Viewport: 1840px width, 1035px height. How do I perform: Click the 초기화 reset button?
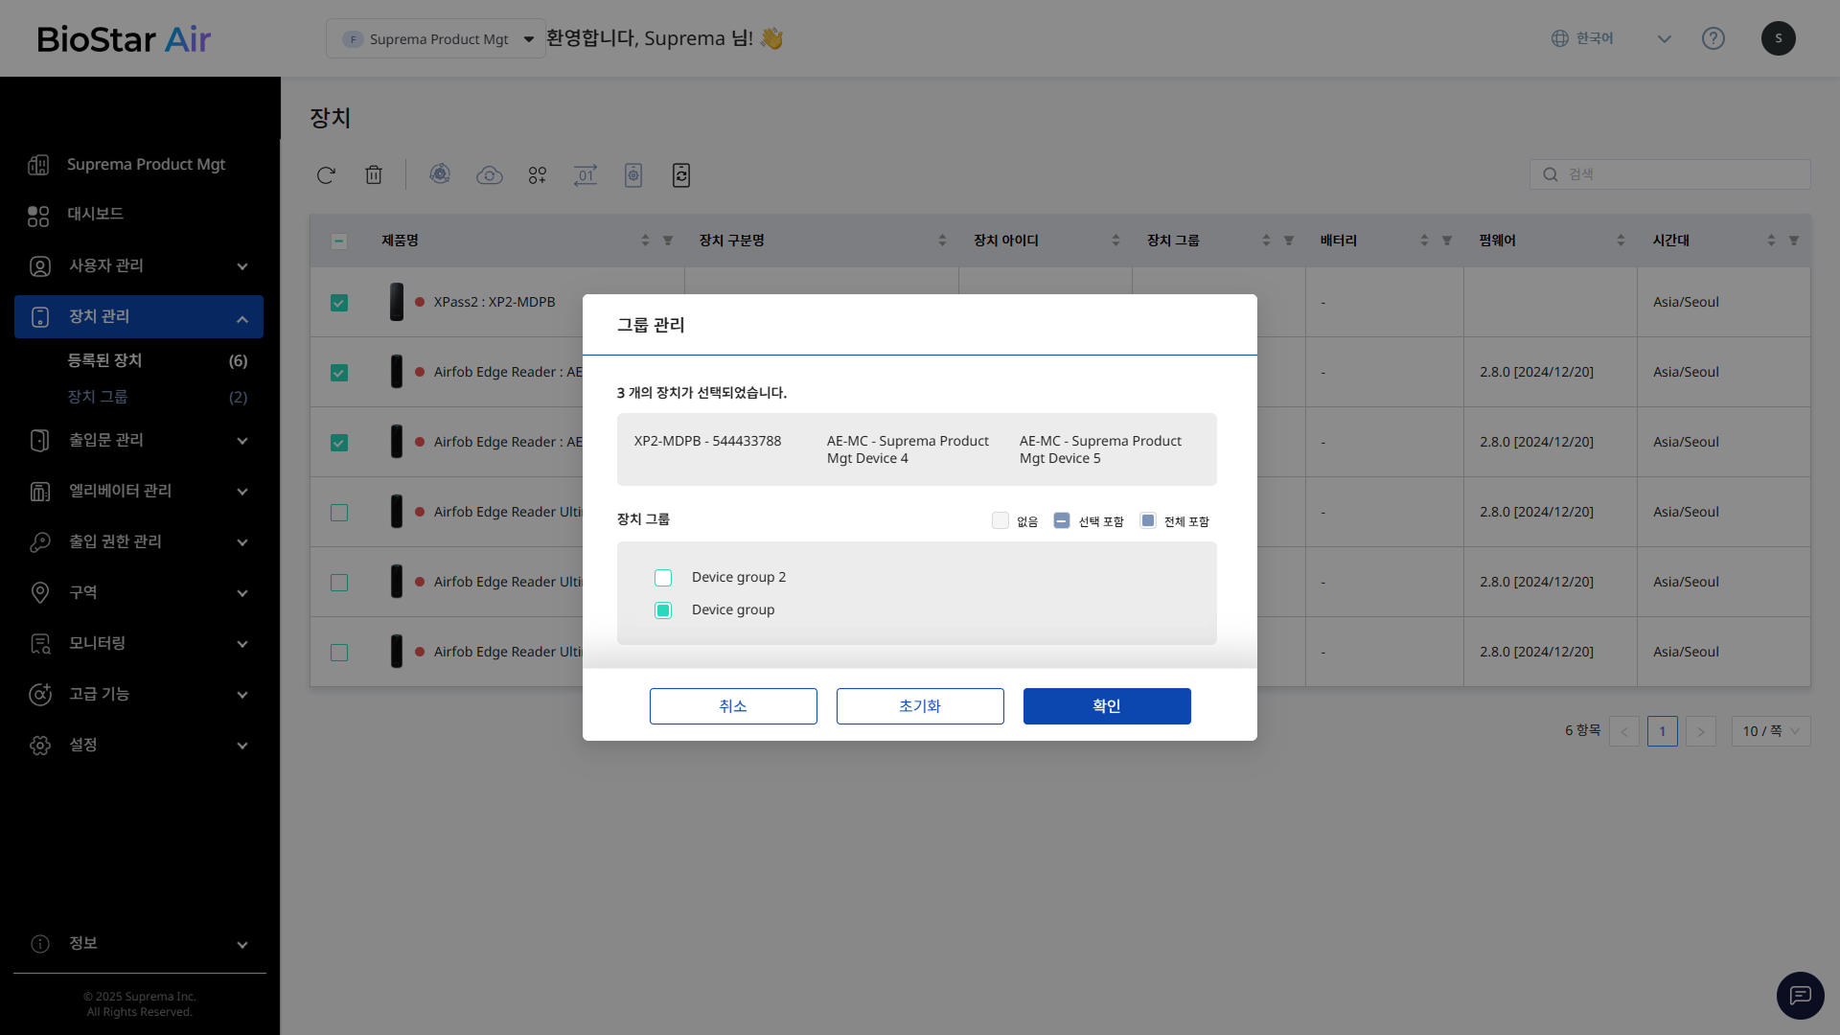[920, 706]
